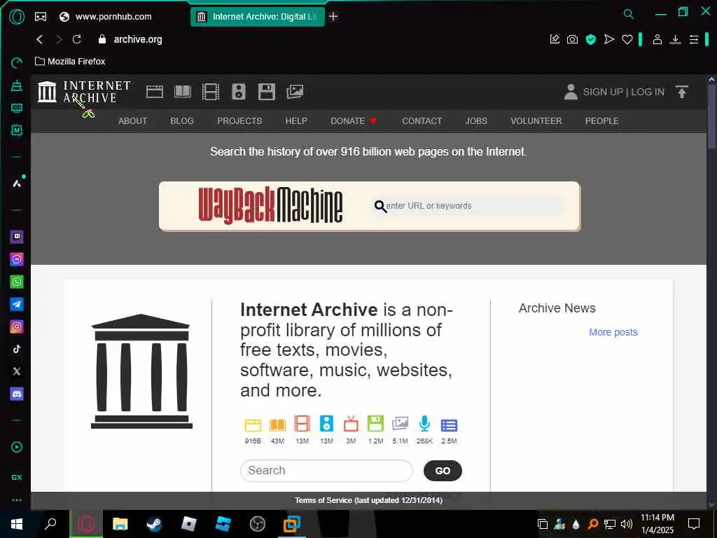
Task: Open the Windows Start menu
Action: click(x=17, y=524)
